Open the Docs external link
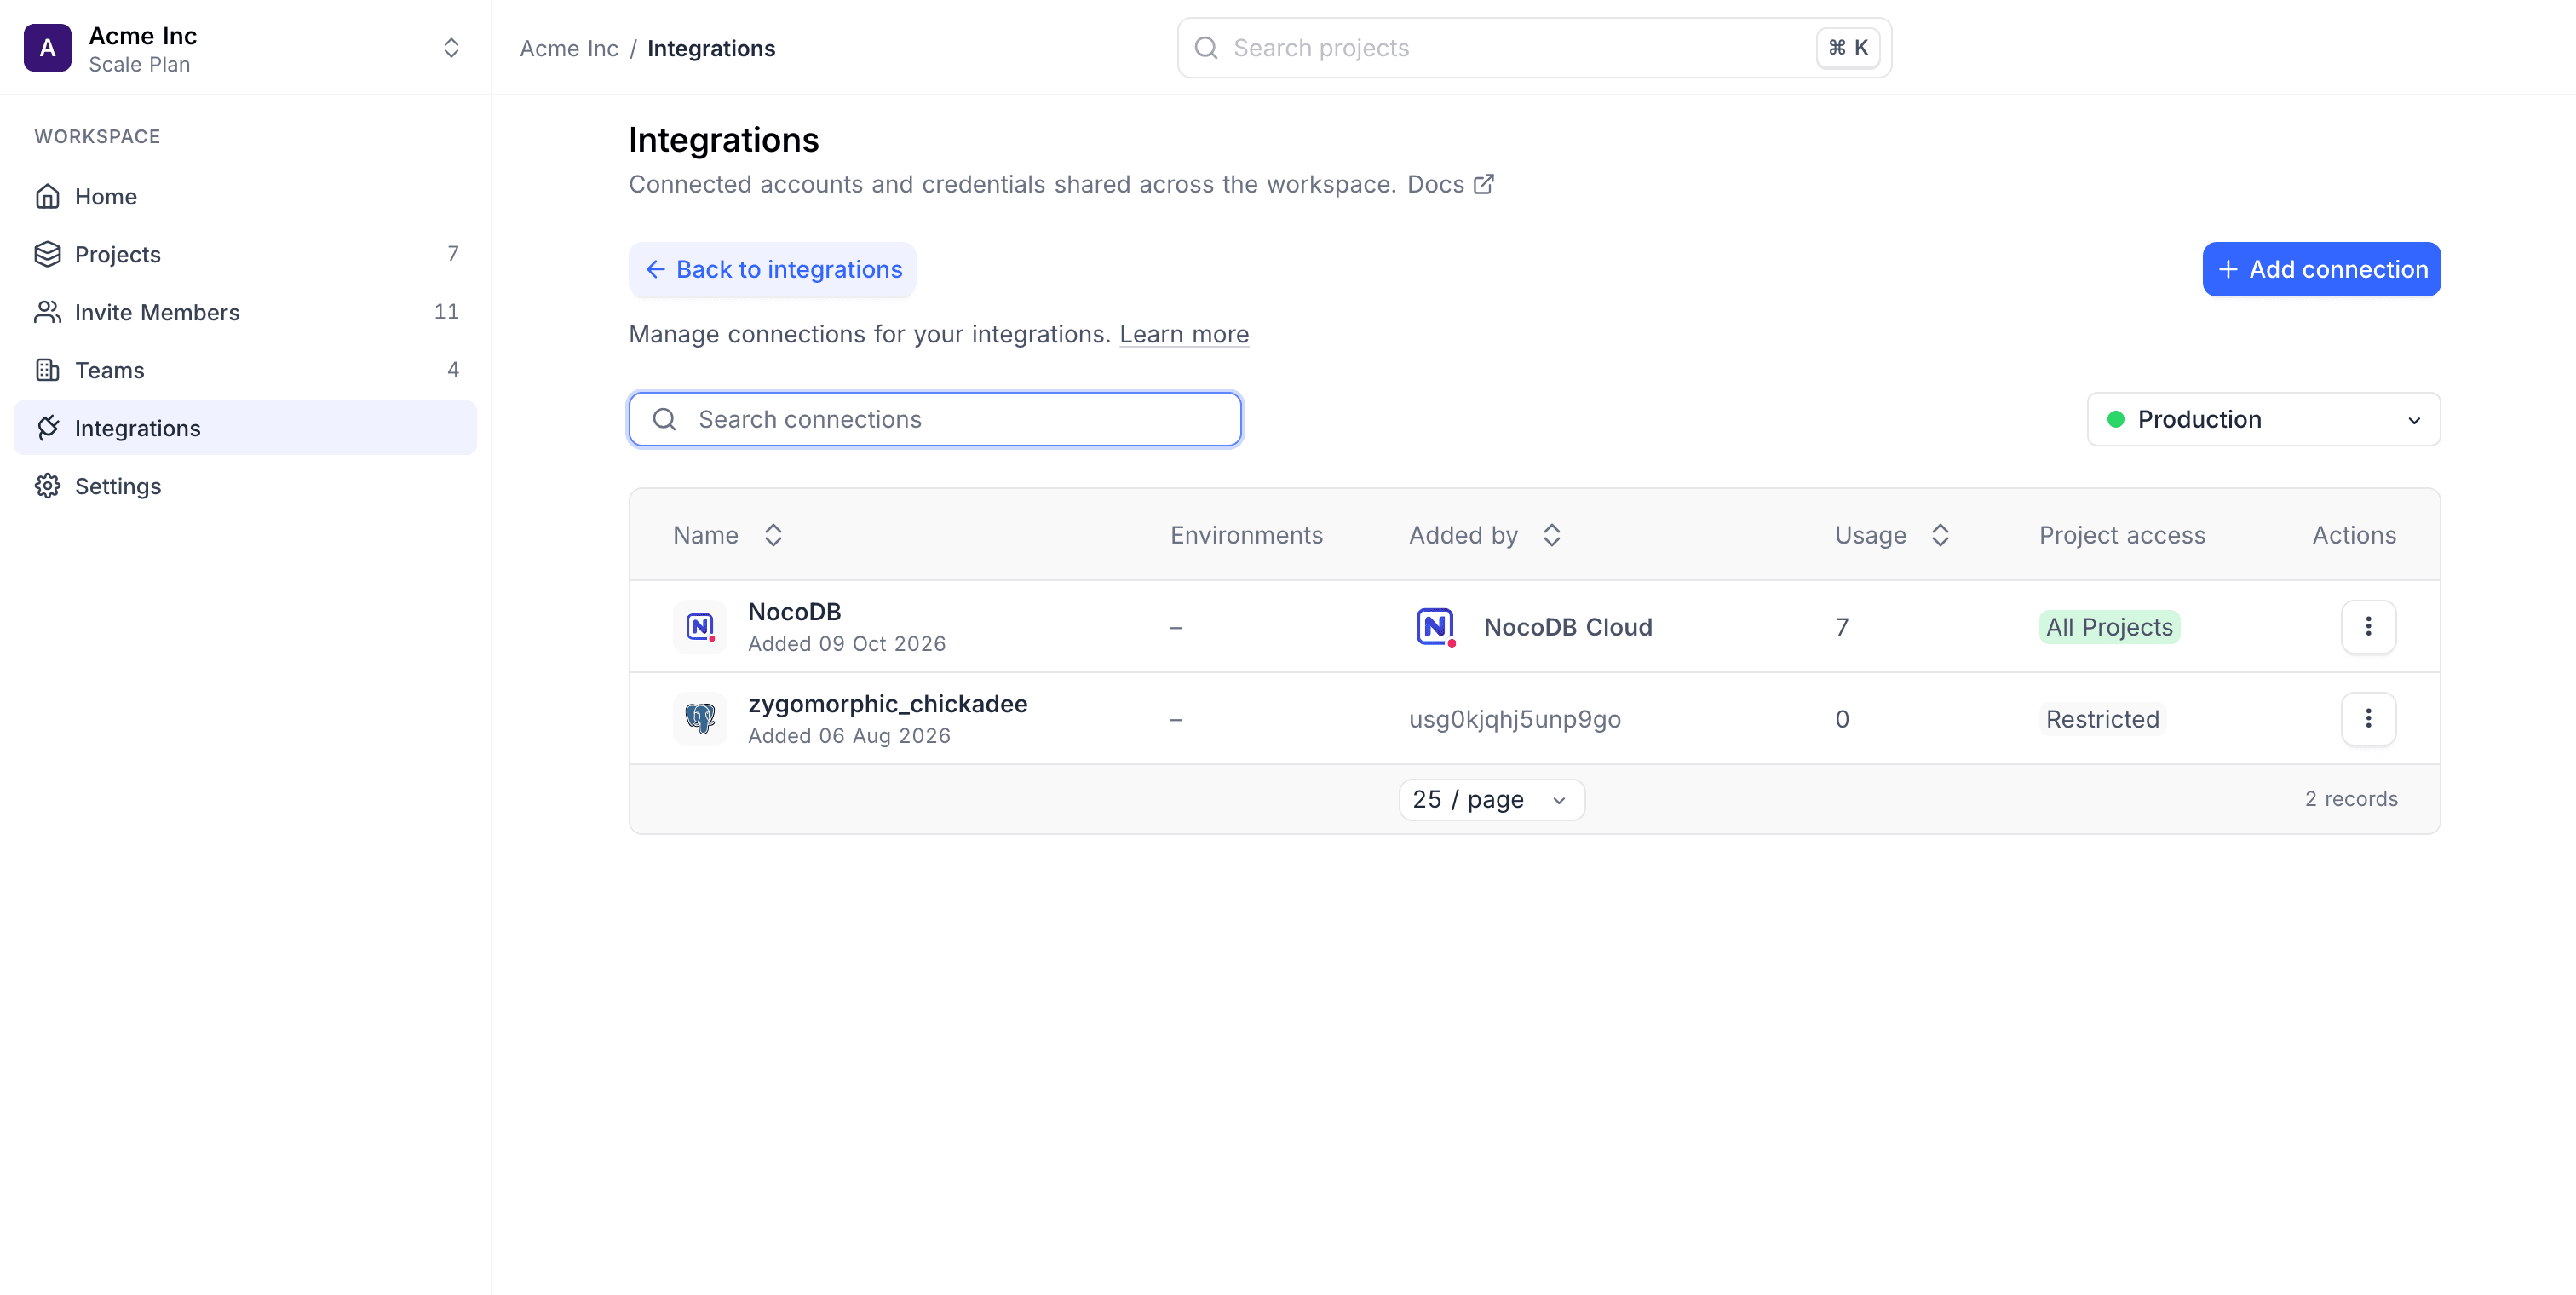Viewport: 2576px width, 1295px height. 1450,184
